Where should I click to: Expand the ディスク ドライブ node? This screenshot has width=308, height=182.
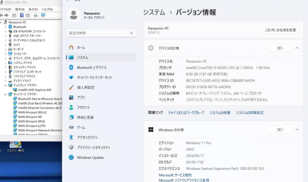[x=6, y=81]
